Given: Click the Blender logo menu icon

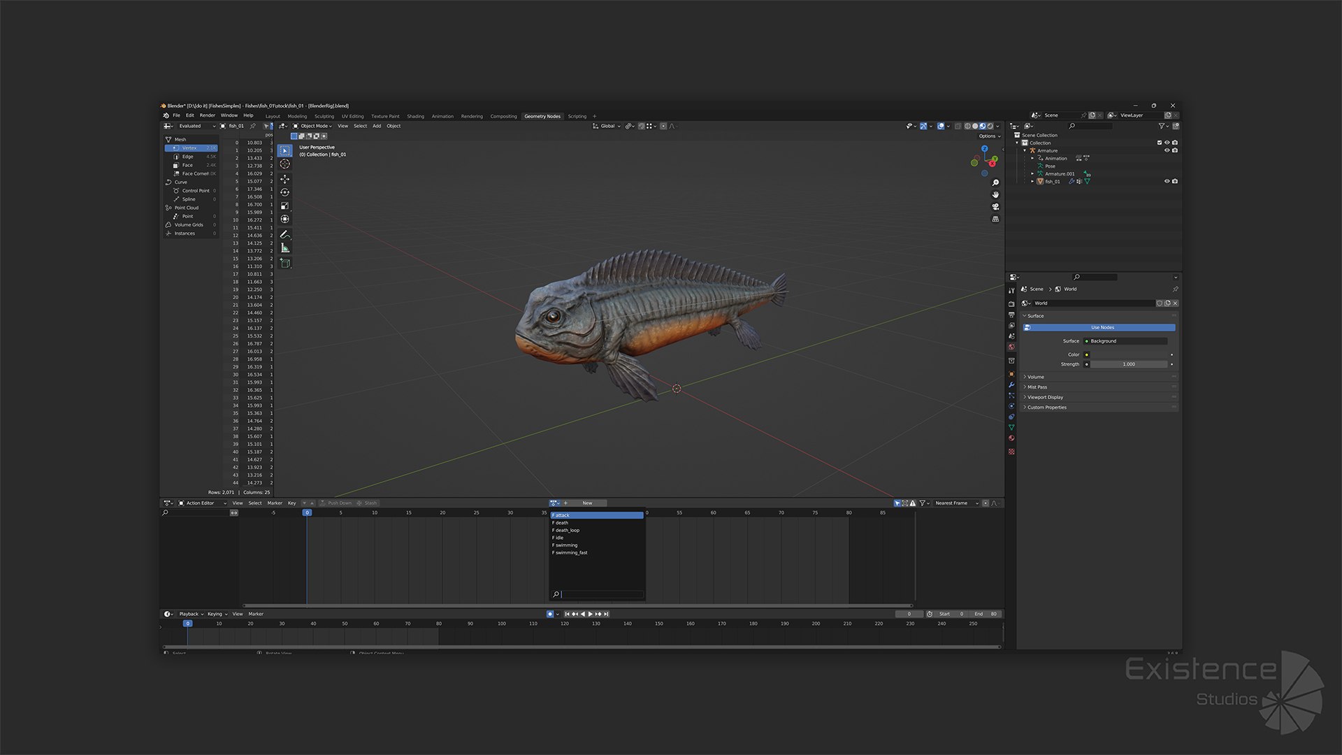Looking at the screenshot, I should 166,115.
